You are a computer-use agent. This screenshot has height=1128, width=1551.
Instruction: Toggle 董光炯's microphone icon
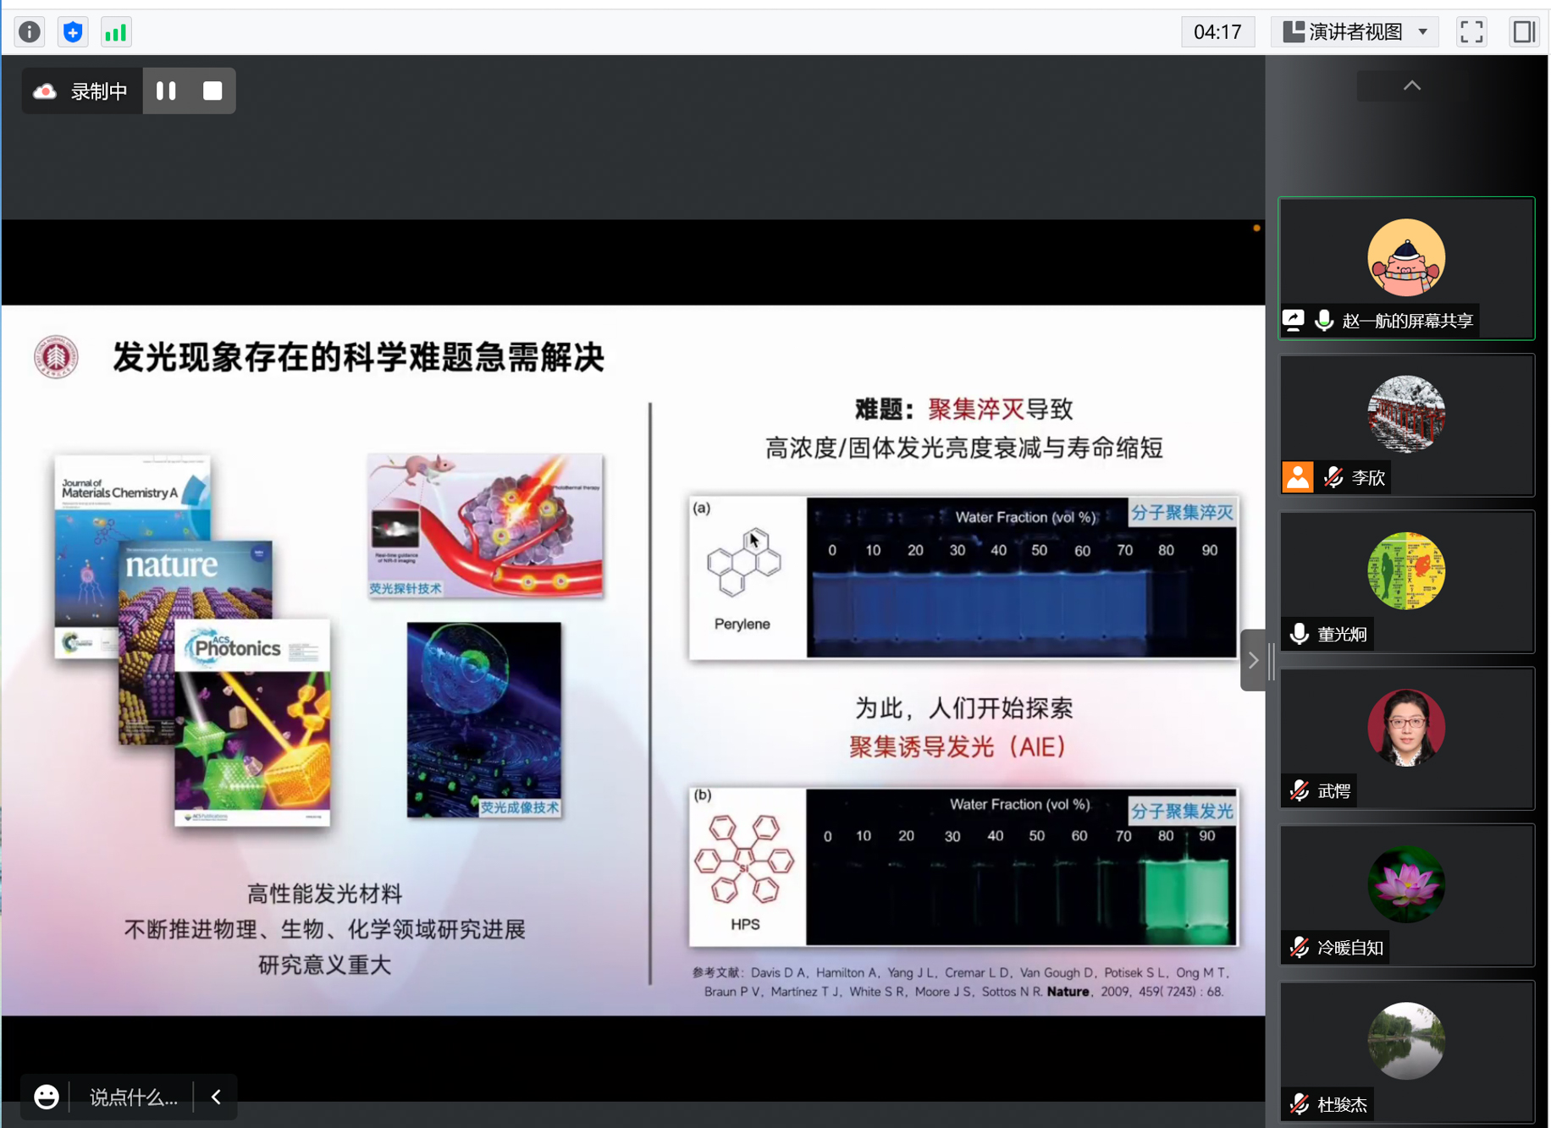[x=1299, y=634]
